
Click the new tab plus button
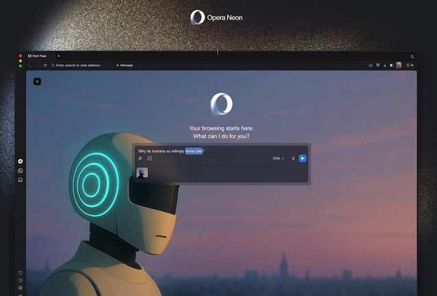pos(58,55)
